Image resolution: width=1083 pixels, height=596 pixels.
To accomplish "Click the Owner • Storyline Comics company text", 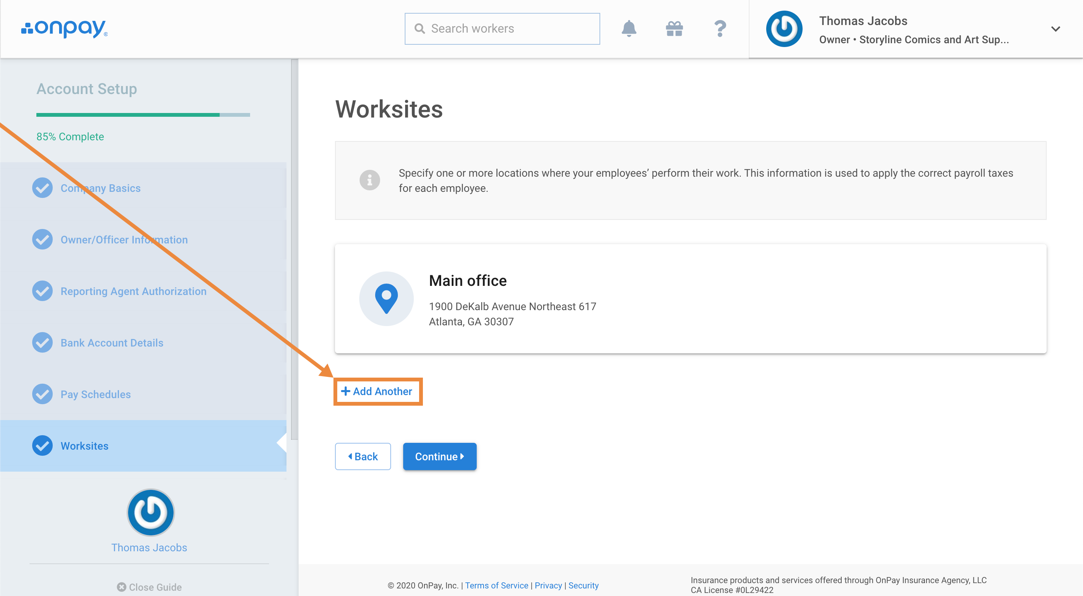I will tap(914, 39).
